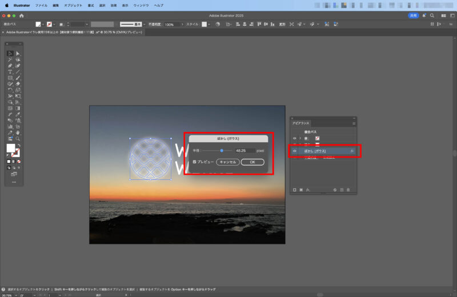The height and width of the screenshot is (297, 457).
Task: Click the Direct Selection tool
Action: tap(18, 54)
